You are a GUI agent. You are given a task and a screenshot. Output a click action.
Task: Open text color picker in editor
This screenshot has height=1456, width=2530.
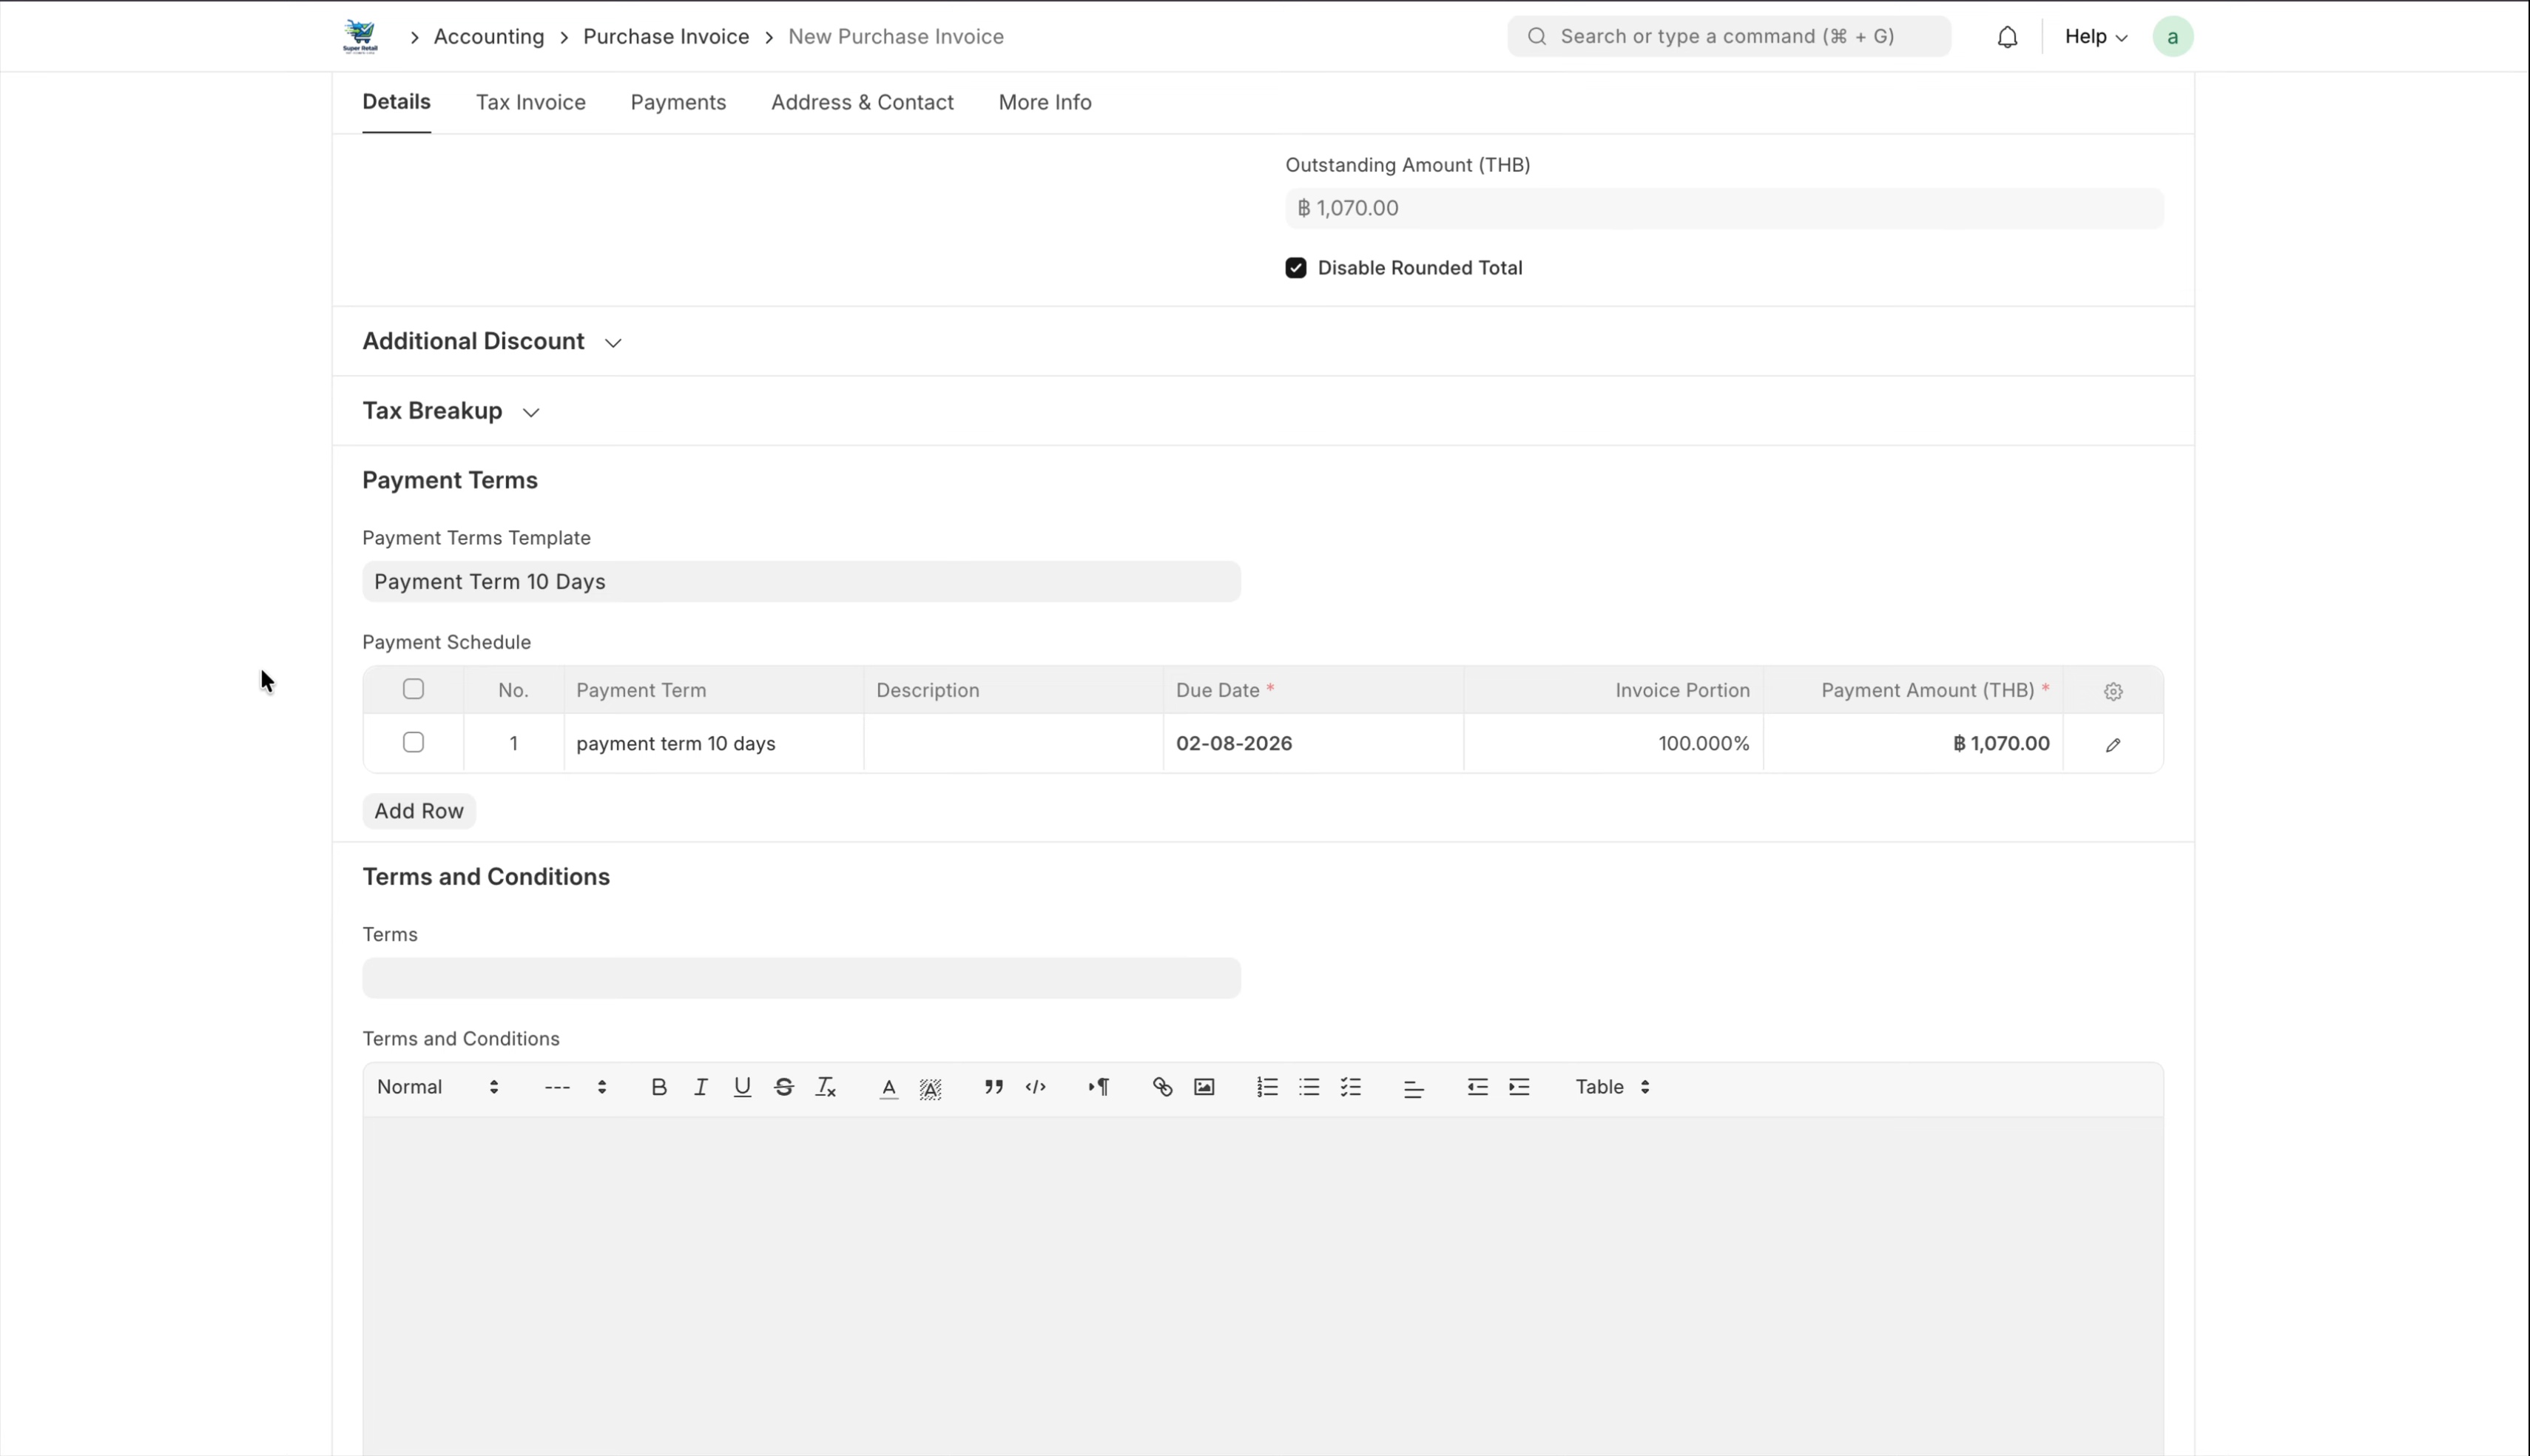click(888, 1088)
